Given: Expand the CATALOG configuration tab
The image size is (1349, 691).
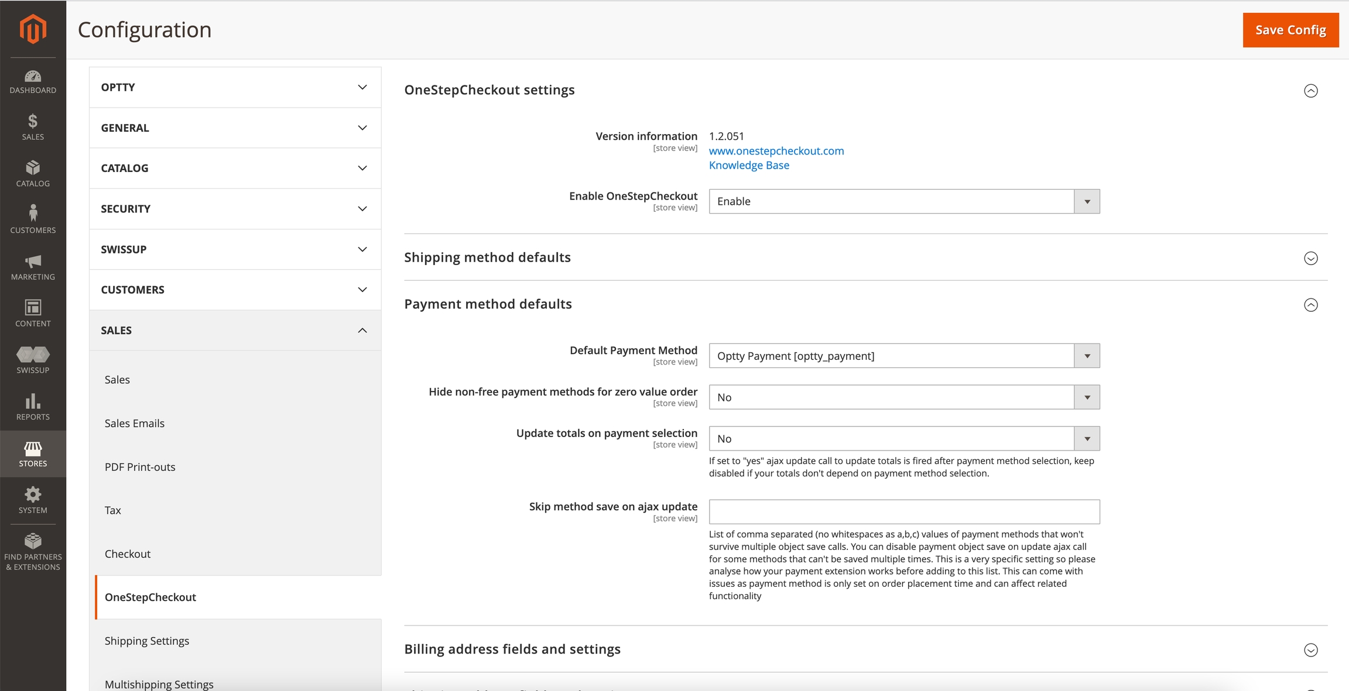Looking at the screenshot, I should click(x=235, y=169).
